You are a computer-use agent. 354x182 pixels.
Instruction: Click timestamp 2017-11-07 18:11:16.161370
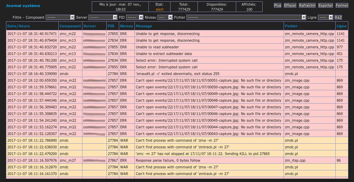[32, 174]
